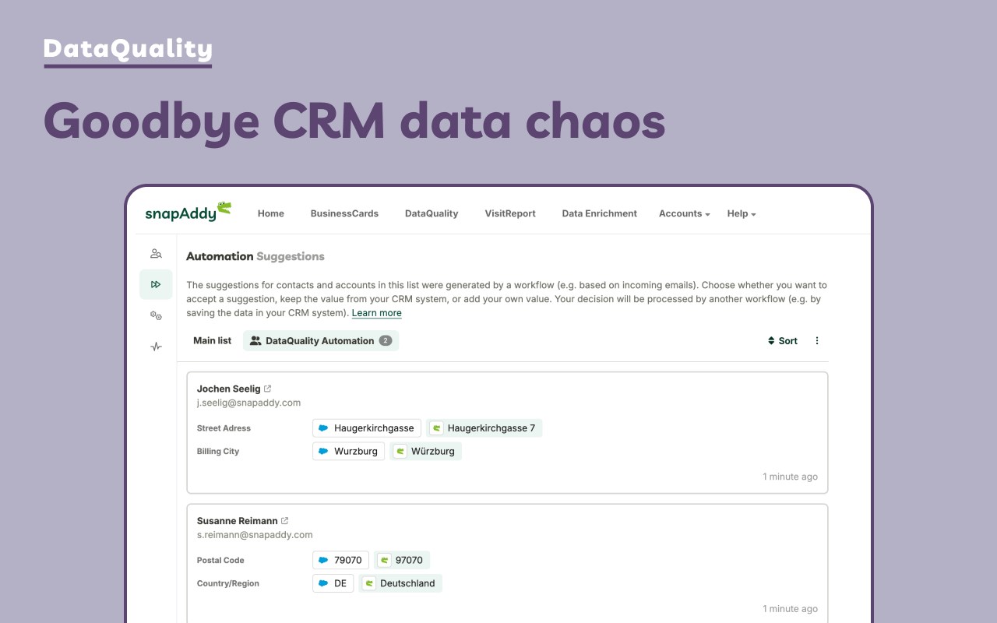
Task: Expand the Help dropdown menu
Action: 741,213
